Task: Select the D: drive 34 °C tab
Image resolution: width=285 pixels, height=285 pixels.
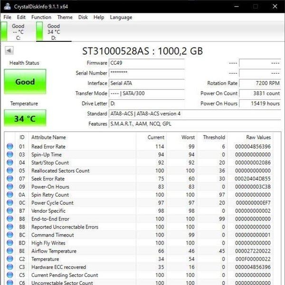Action: click(x=53, y=32)
